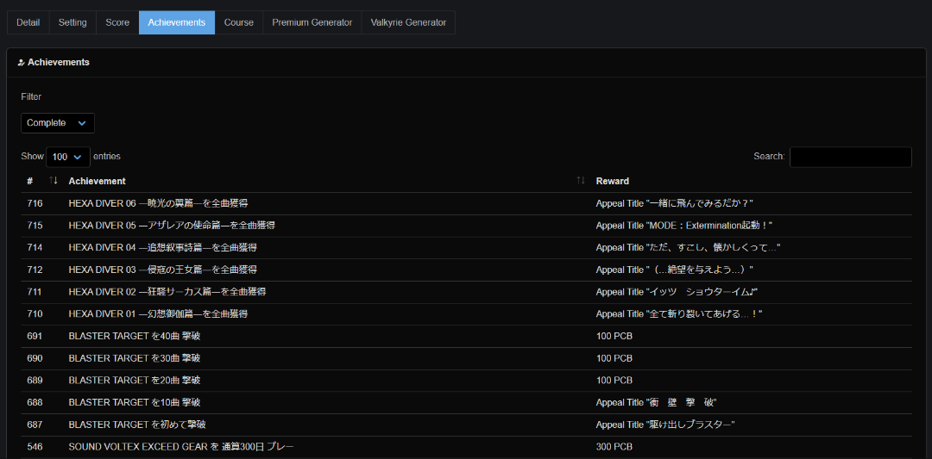Click the Reward column header
The height and width of the screenshot is (459, 932).
pos(613,181)
